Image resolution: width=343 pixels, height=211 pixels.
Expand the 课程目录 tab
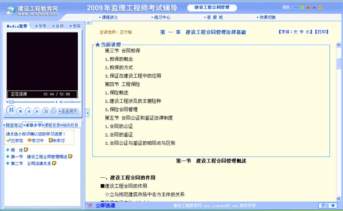pyautogui.click(x=51, y=125)
